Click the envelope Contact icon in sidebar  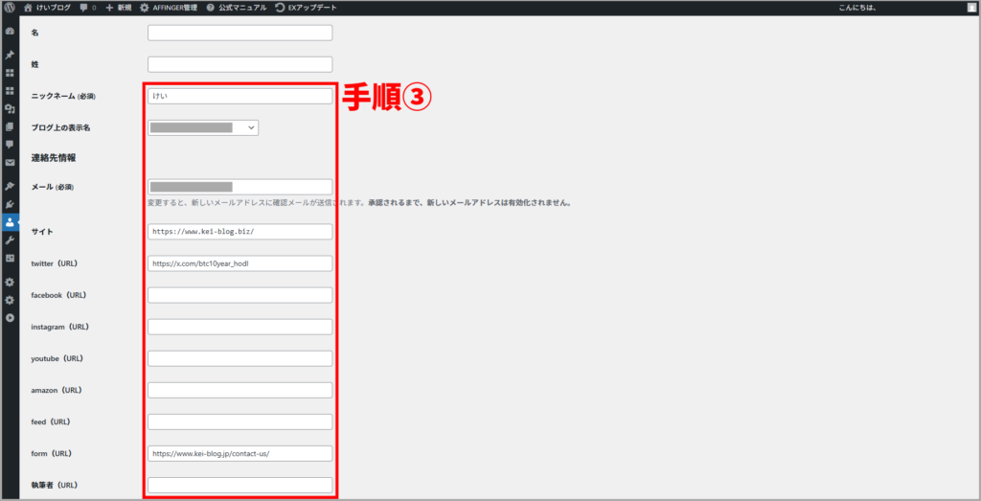coord(10,163)
